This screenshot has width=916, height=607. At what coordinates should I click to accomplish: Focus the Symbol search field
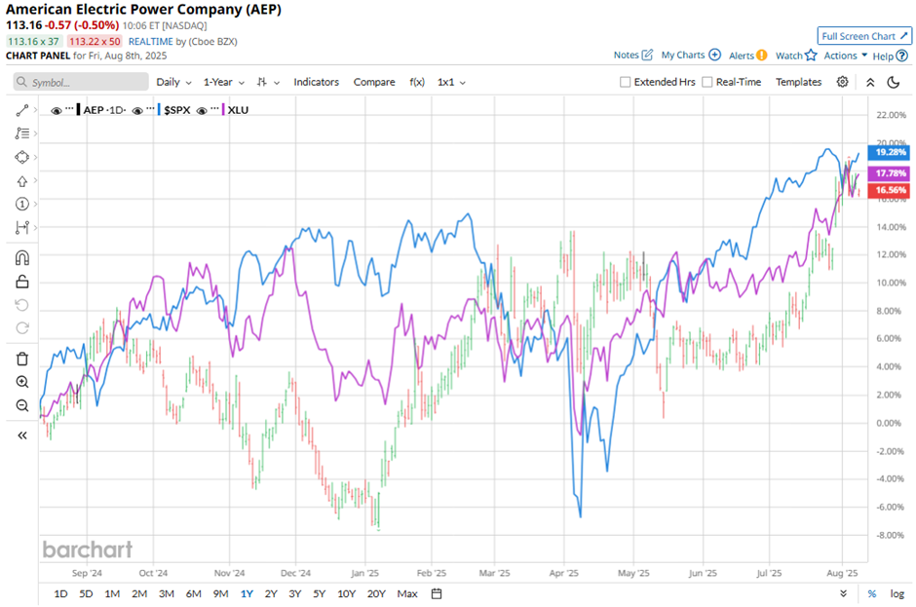pos(81,83)
